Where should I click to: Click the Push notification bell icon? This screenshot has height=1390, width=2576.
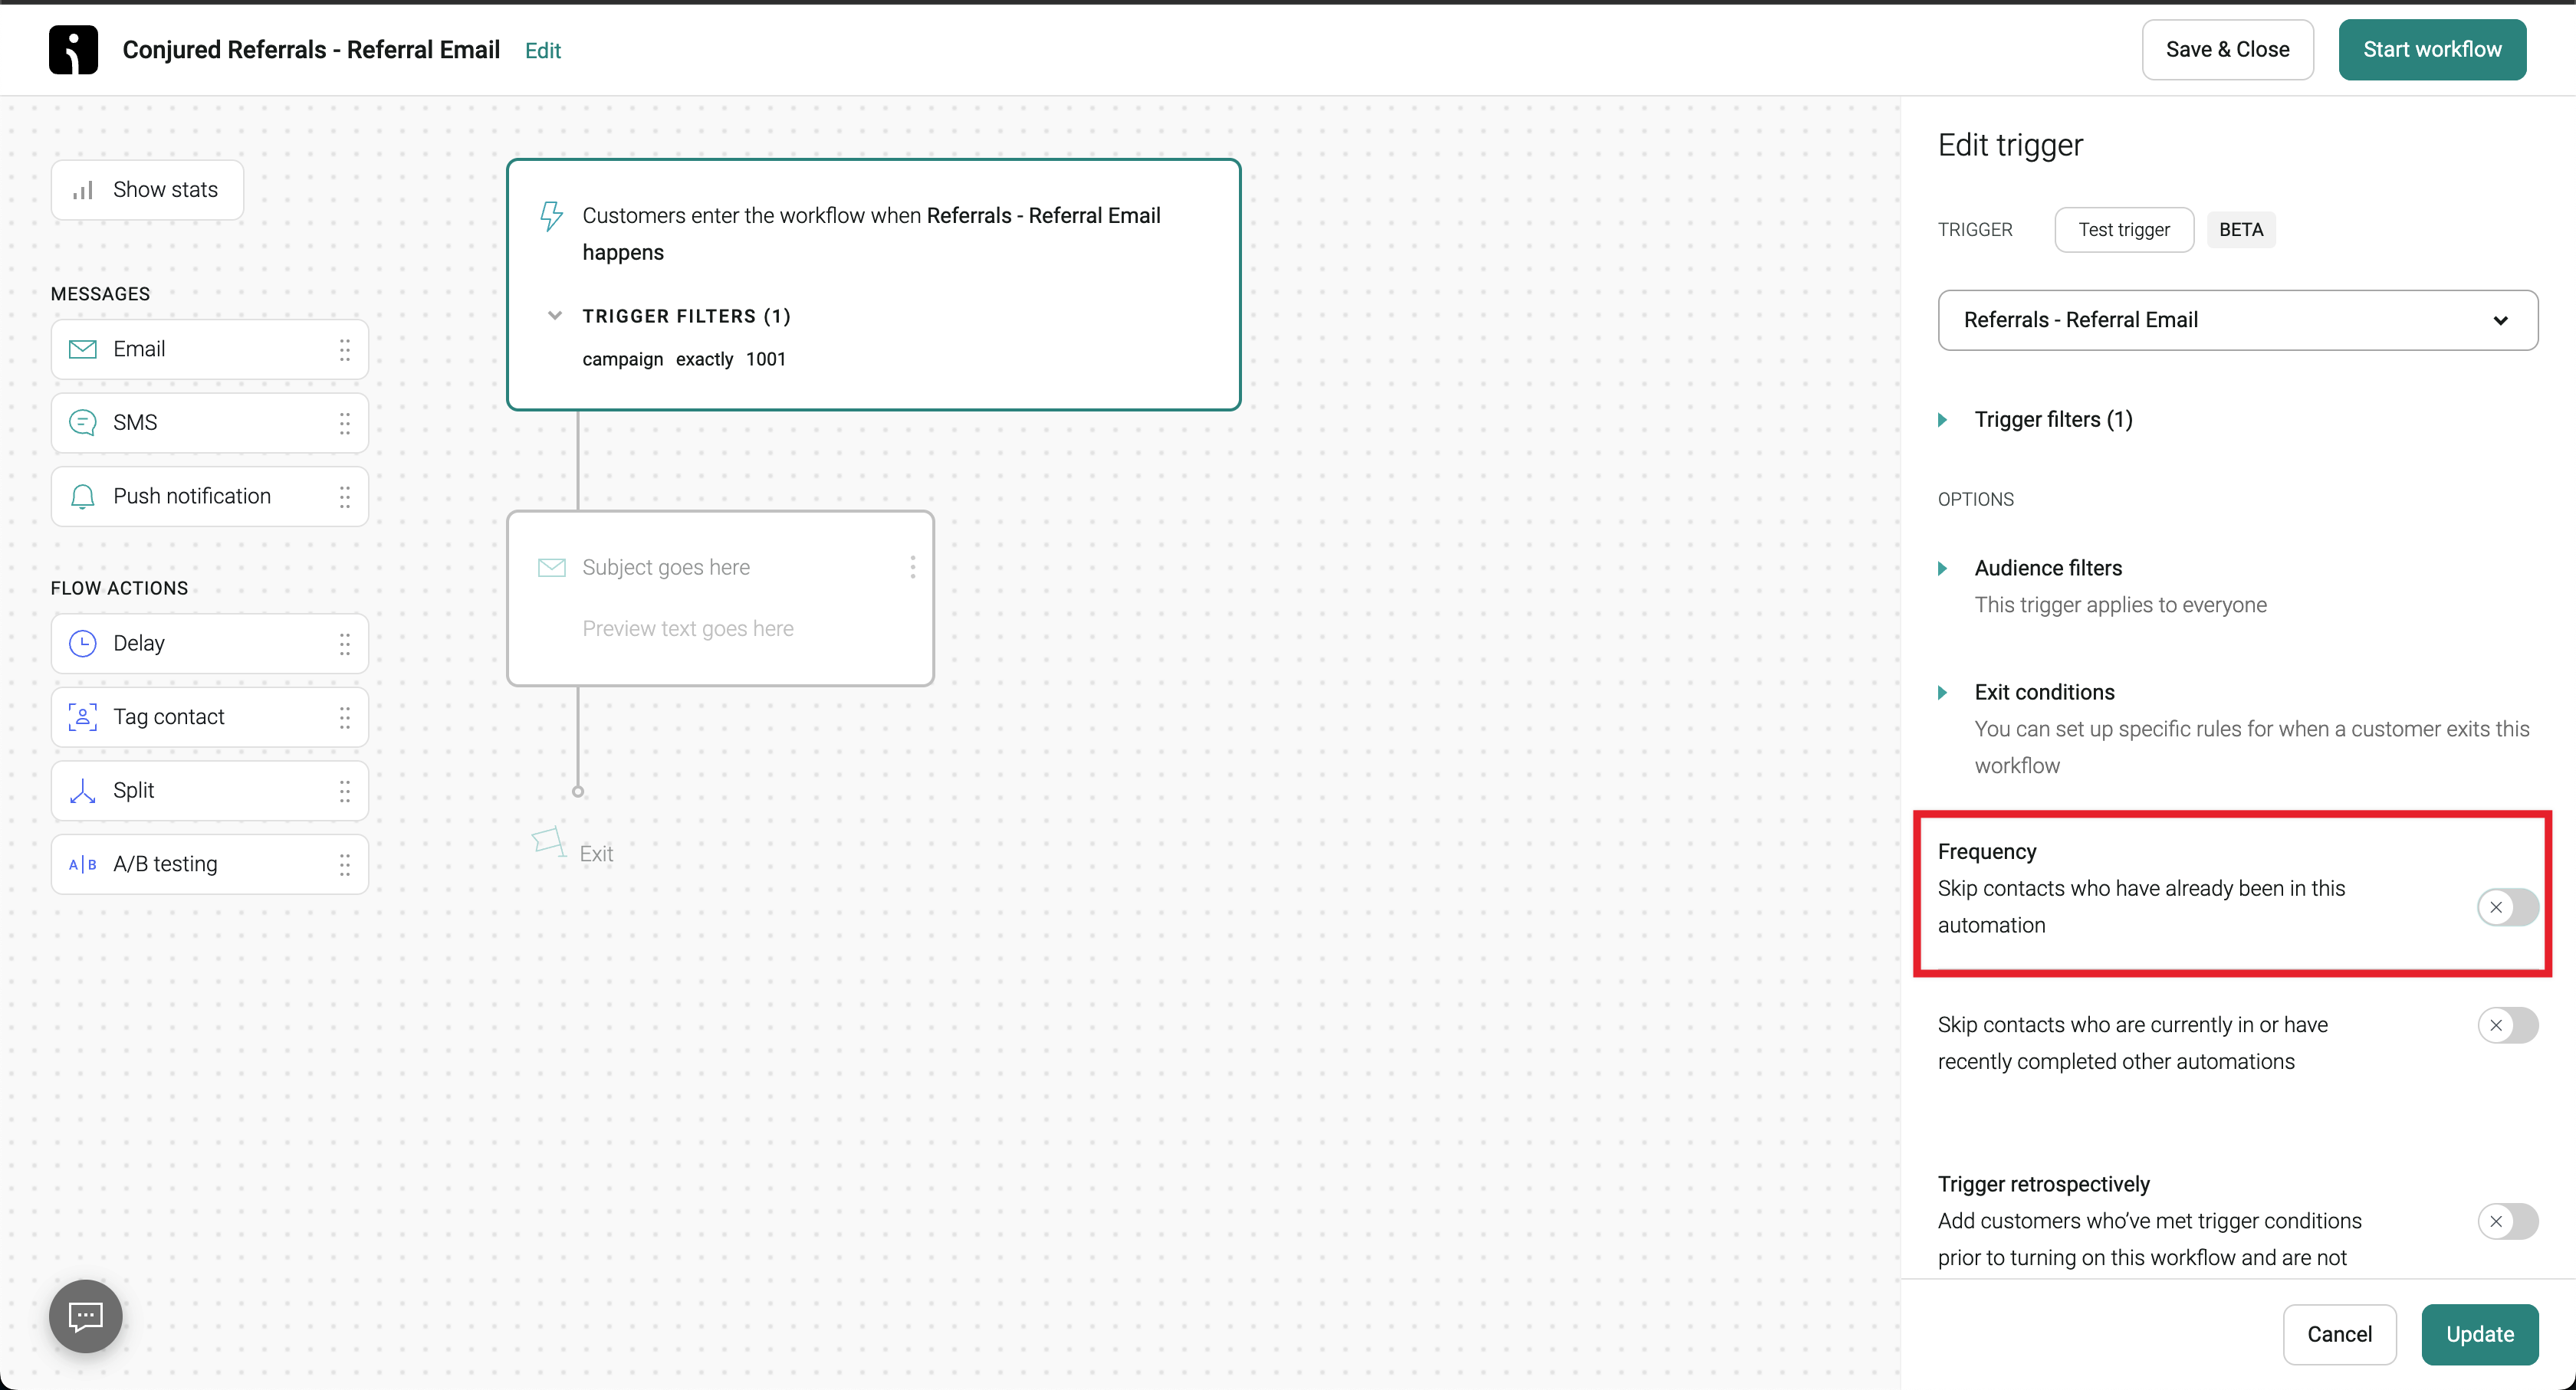click(82, 497)
